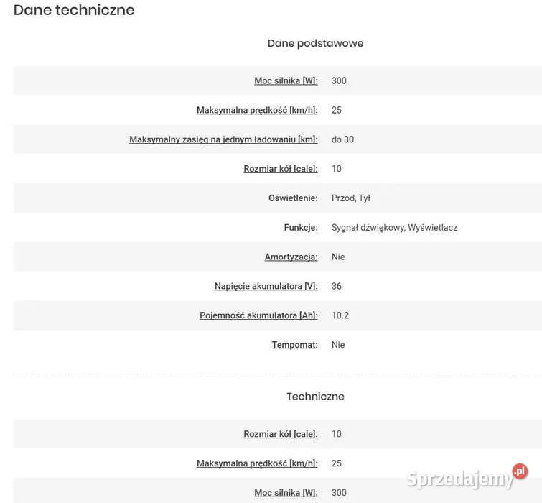Click the Sprzedajemy.pl logo watermark
This screenshot has height=503, width=542.
click(x=467, y=476)
